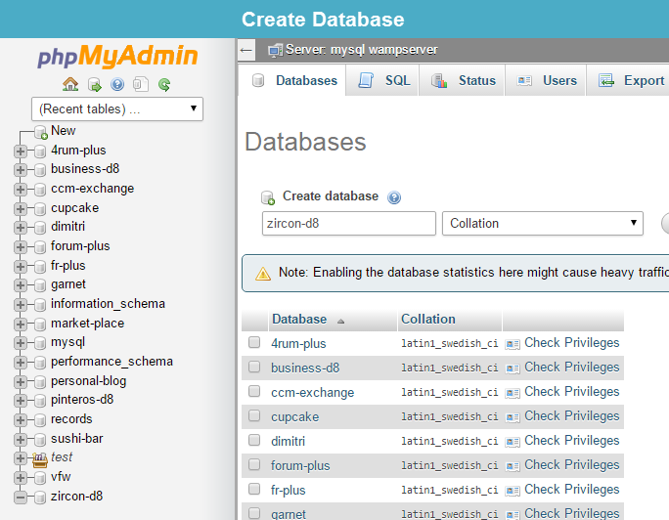
Task: Check the ccm-exchange database checkbox
Action: (x=254, y=391)
